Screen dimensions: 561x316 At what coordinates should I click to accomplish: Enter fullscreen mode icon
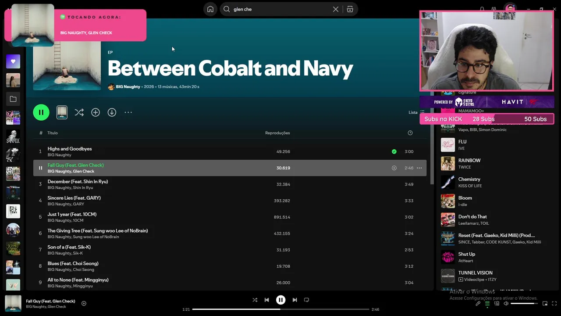pyautogui.click(x=554, y=303)
